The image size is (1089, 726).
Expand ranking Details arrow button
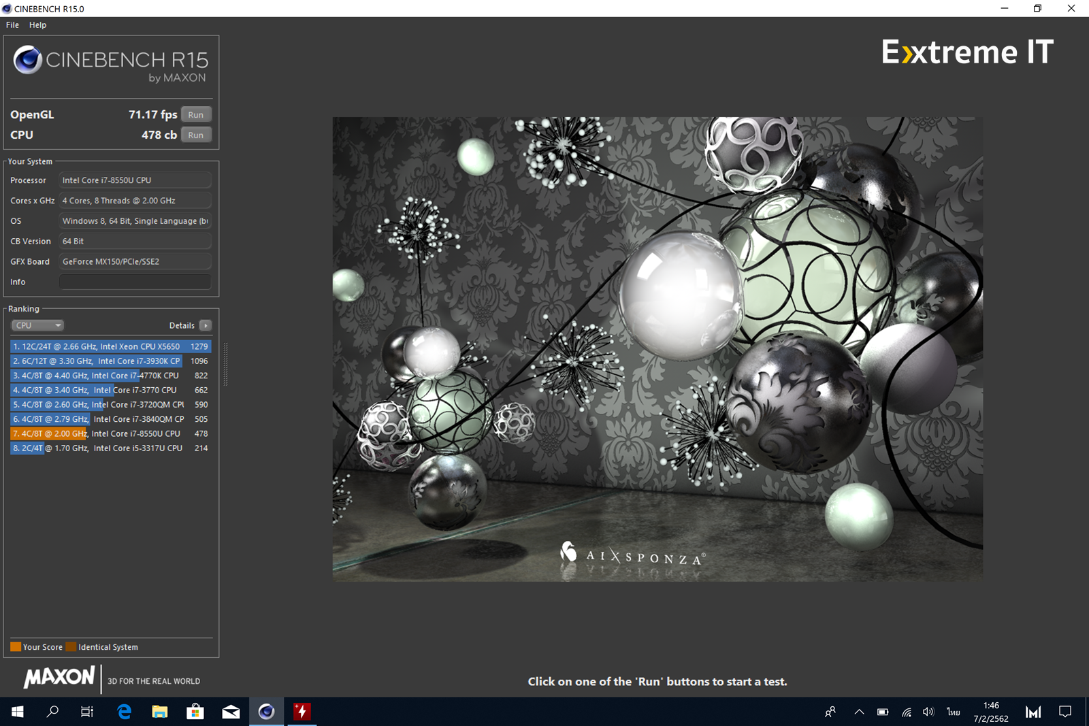[206, 325]
